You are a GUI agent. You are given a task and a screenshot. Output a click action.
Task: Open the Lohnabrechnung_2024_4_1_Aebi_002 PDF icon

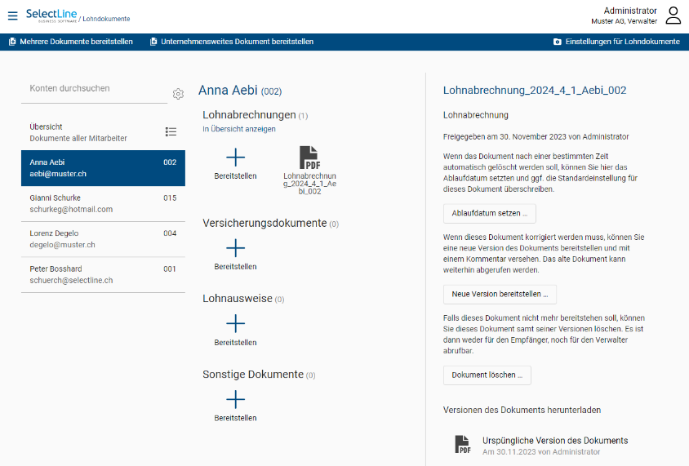click(x=309, y=158)
